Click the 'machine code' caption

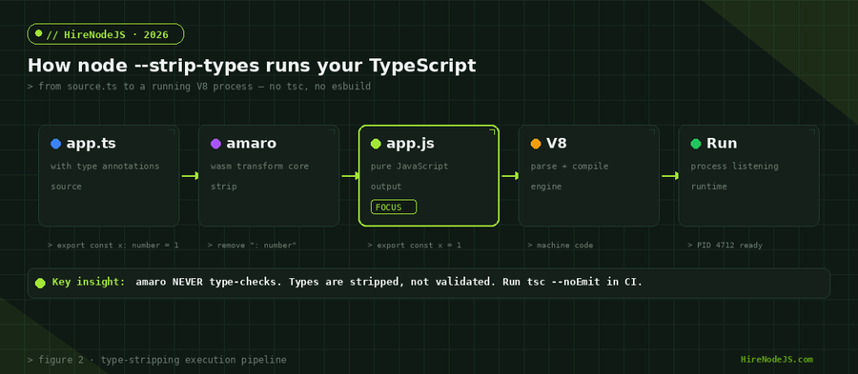561,246
